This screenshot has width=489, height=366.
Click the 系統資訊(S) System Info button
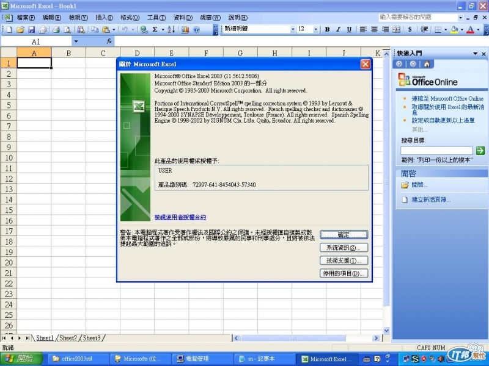344,248
